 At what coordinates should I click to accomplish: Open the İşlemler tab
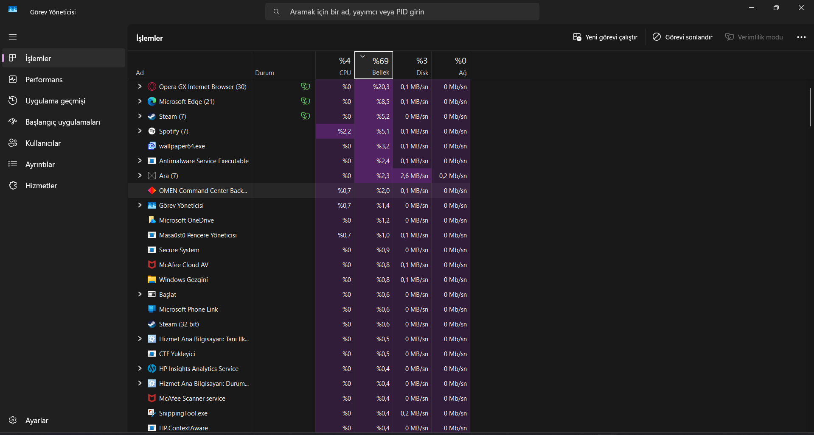click(64, 58)
